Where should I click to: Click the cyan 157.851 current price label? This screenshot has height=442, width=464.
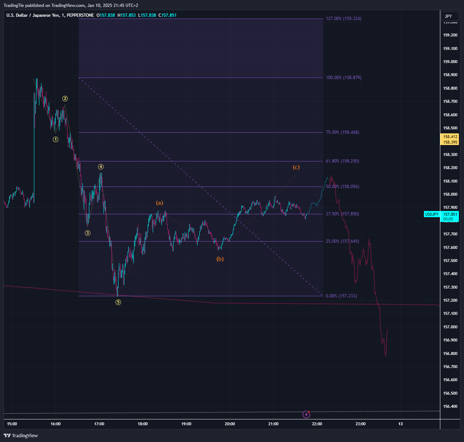pos(450,215)
